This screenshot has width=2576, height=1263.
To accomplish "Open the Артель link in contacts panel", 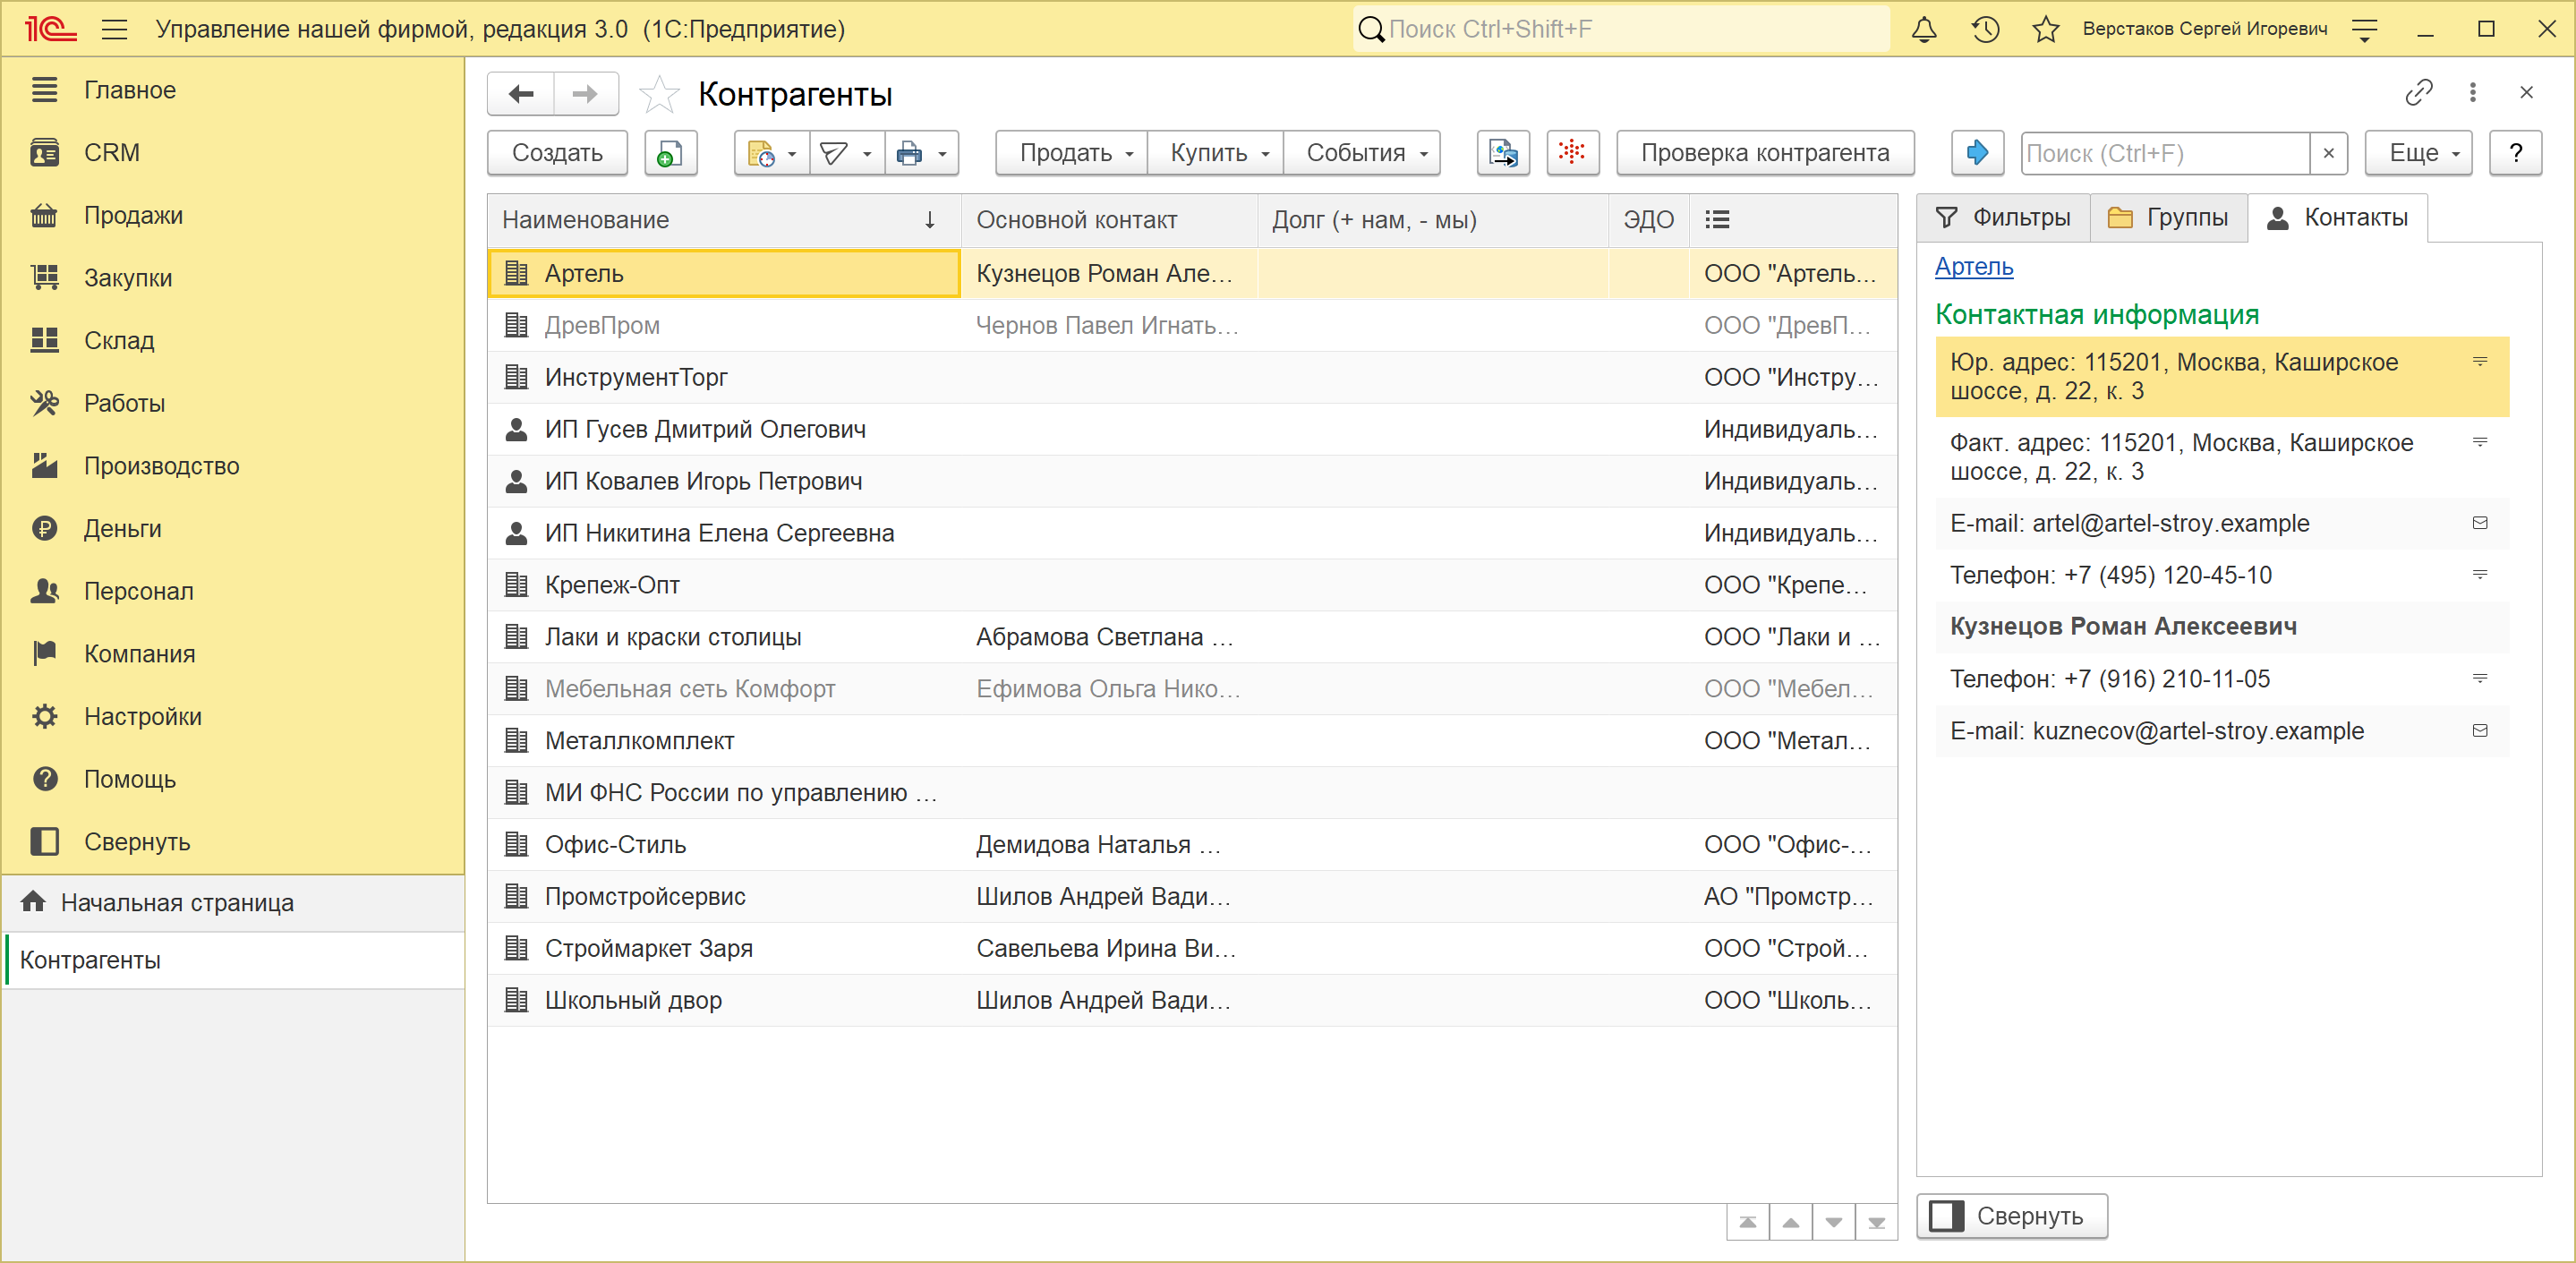I will click(x=1974, y=267).
